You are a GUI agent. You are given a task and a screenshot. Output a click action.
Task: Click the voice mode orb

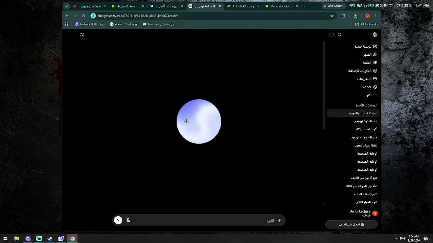199,122
